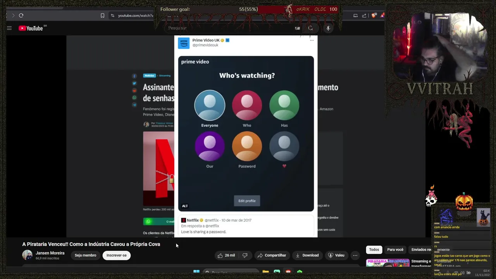Click the article's Facebook share icon
The image size is (496, 279).
[134, 76]
